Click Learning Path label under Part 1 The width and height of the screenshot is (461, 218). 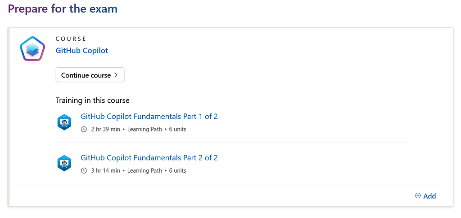tap(145, 129)
